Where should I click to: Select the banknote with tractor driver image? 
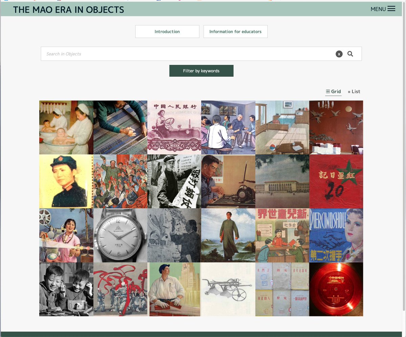174,127
